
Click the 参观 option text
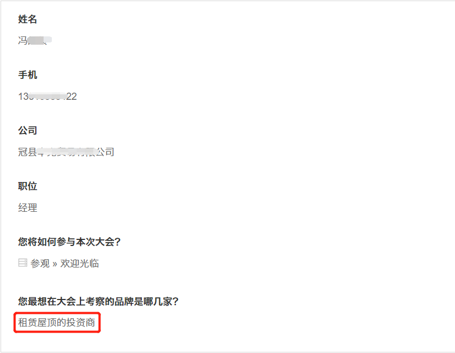[x=40, y=263]
